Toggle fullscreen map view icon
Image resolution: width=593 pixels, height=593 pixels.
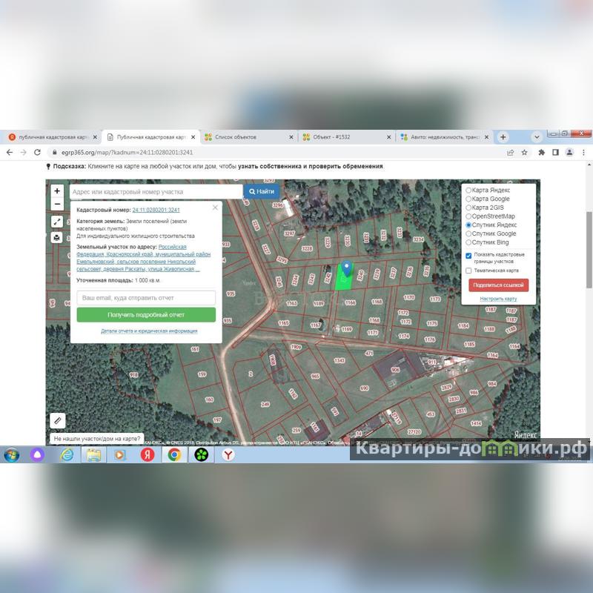coord(57,222)
